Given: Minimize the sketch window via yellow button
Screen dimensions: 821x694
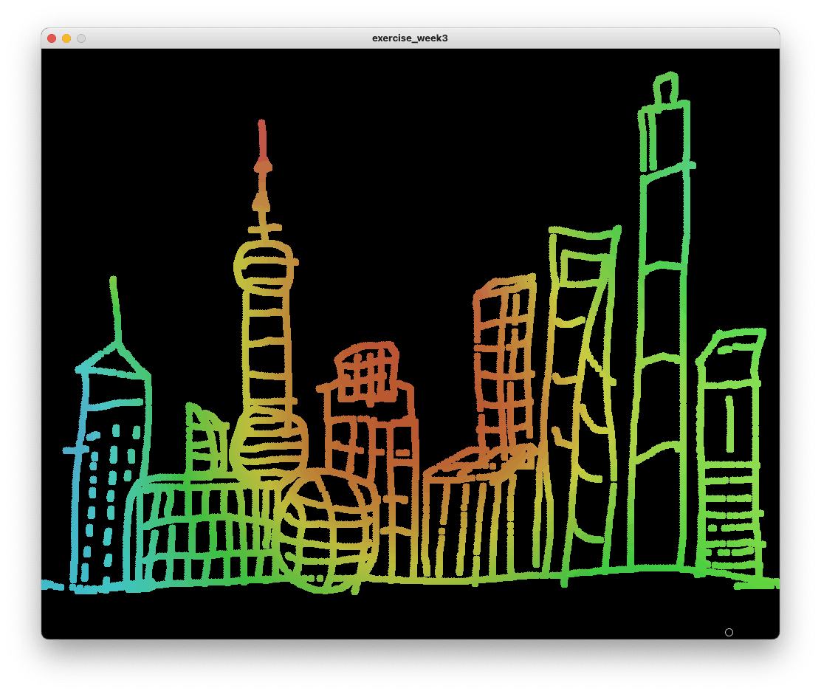Looking at the screenshot, I should [66, 38].
